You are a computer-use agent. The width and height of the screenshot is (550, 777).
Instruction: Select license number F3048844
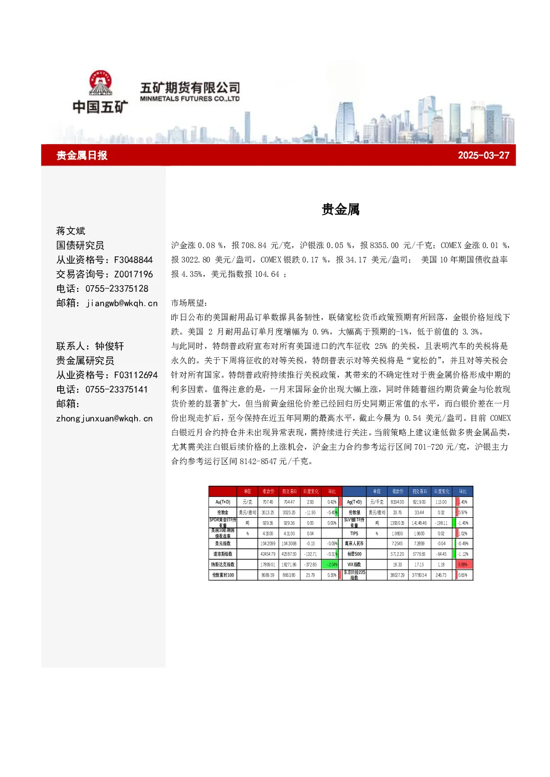pos(133,260)
